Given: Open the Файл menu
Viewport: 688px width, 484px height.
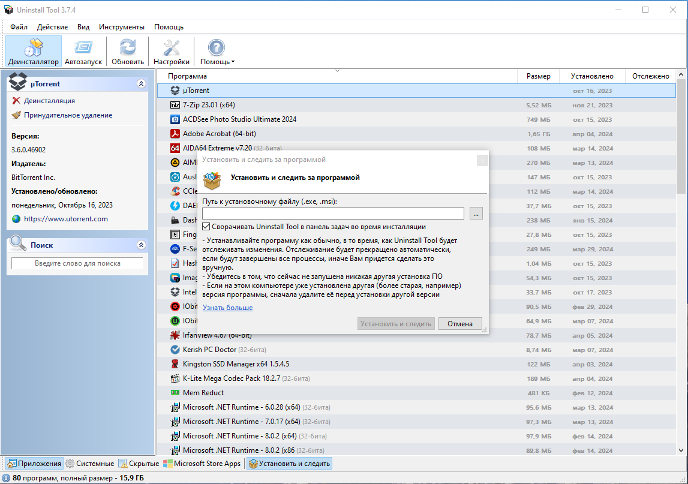Looking at the screenshot, I should click(19, 27).
